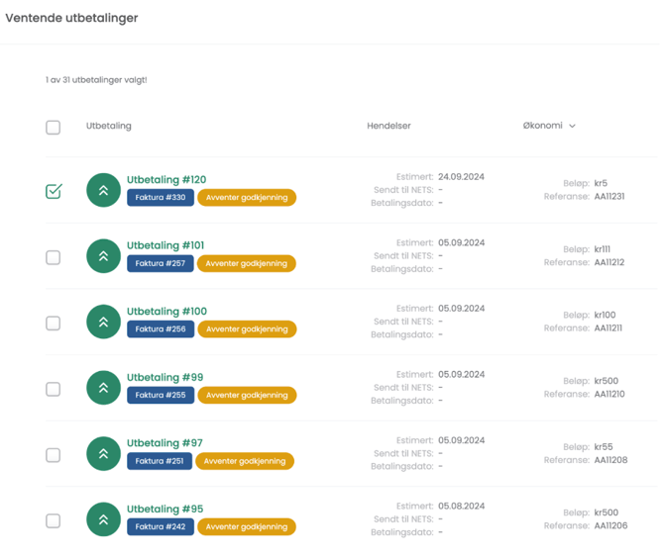
Task: Click the Faktura #257 badge
Action: coord(160,264)
